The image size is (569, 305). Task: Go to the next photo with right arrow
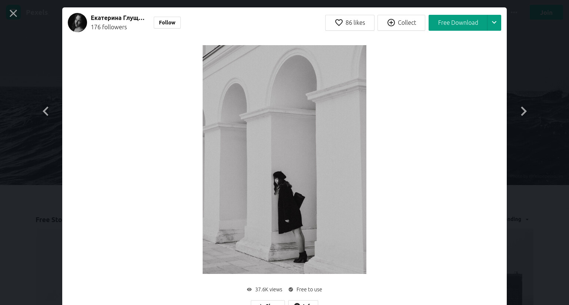click(523, 111)
